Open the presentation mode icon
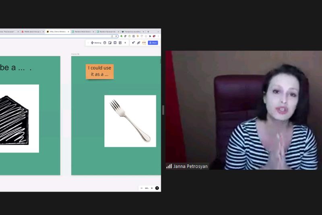 click(115, 43)
